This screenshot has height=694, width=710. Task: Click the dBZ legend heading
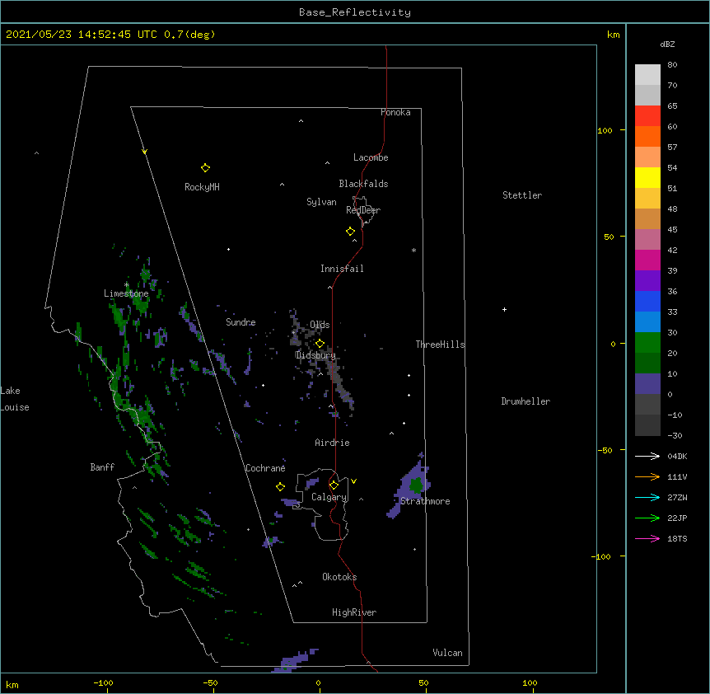[667, 44]
